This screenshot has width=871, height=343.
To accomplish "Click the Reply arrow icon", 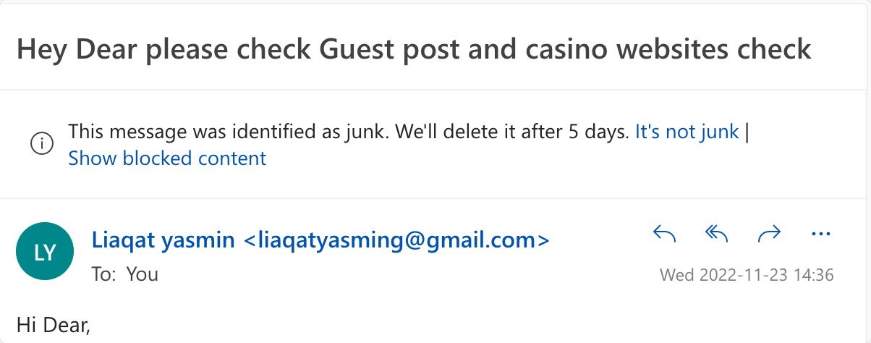I will pos(664,233).
